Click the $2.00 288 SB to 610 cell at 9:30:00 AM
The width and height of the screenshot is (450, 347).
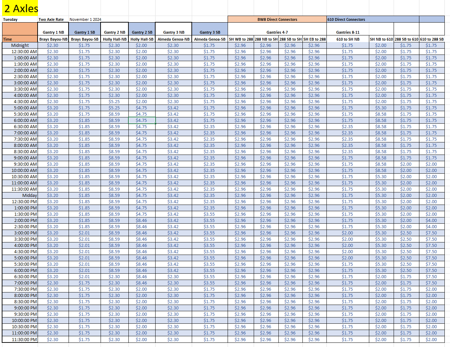(406, 164)
